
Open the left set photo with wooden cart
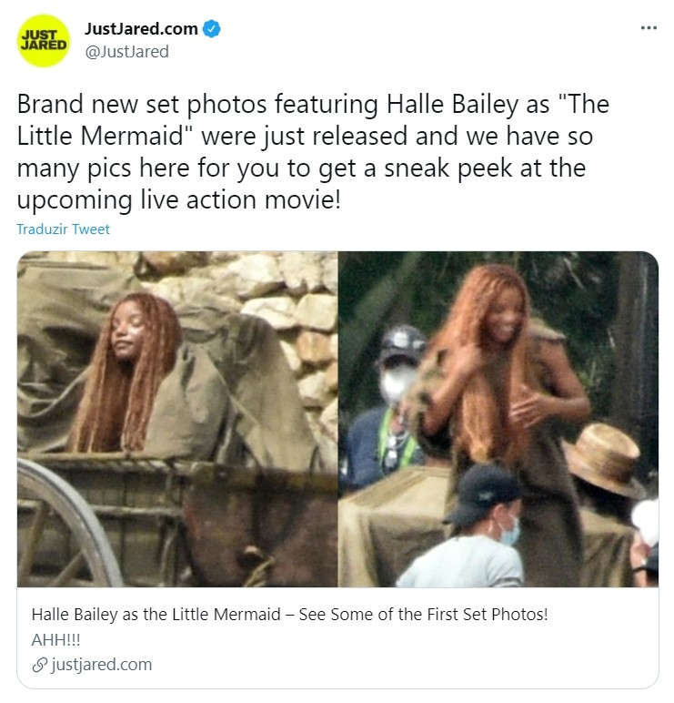[x=177, y=419]
